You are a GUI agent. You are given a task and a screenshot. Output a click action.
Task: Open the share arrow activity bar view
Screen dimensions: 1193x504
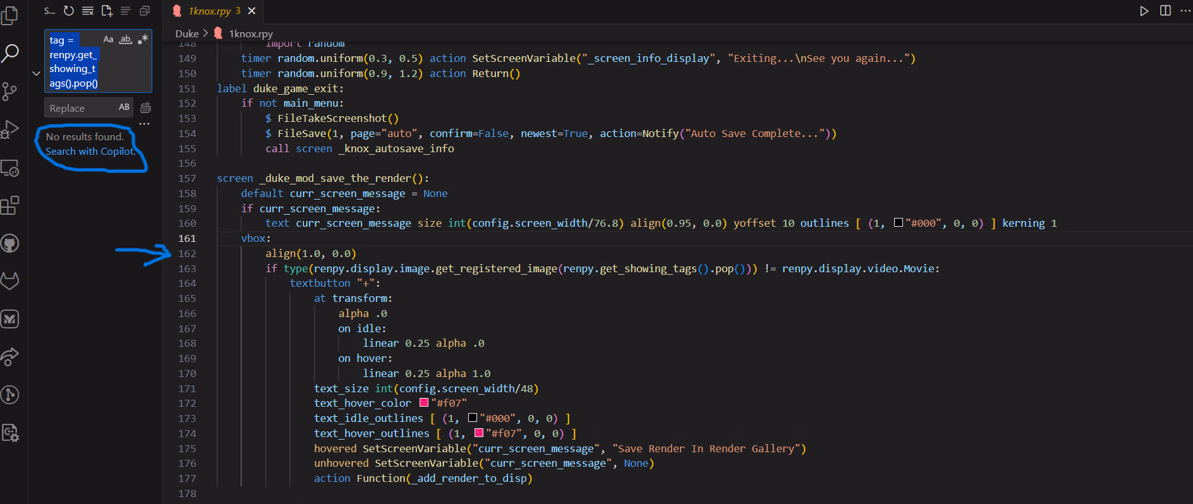click(10, 357)
